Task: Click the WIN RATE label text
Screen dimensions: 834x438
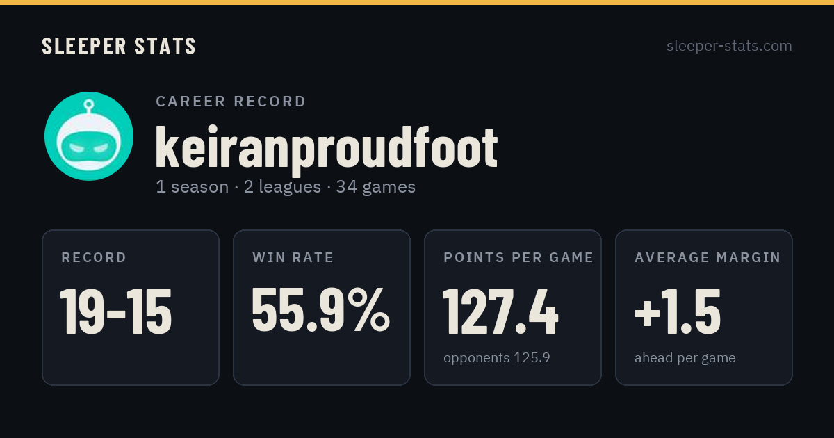Action: 293,258
